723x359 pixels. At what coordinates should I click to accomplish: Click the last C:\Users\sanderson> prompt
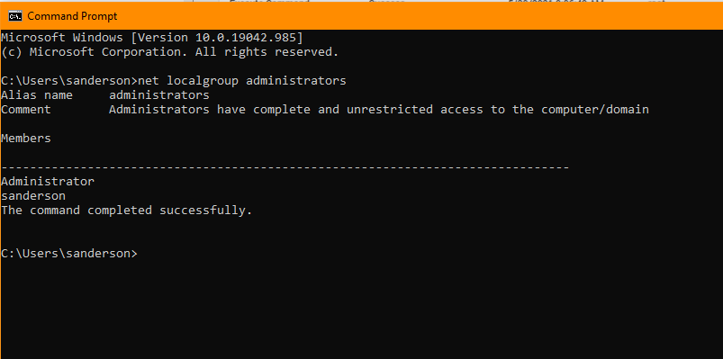69,254
